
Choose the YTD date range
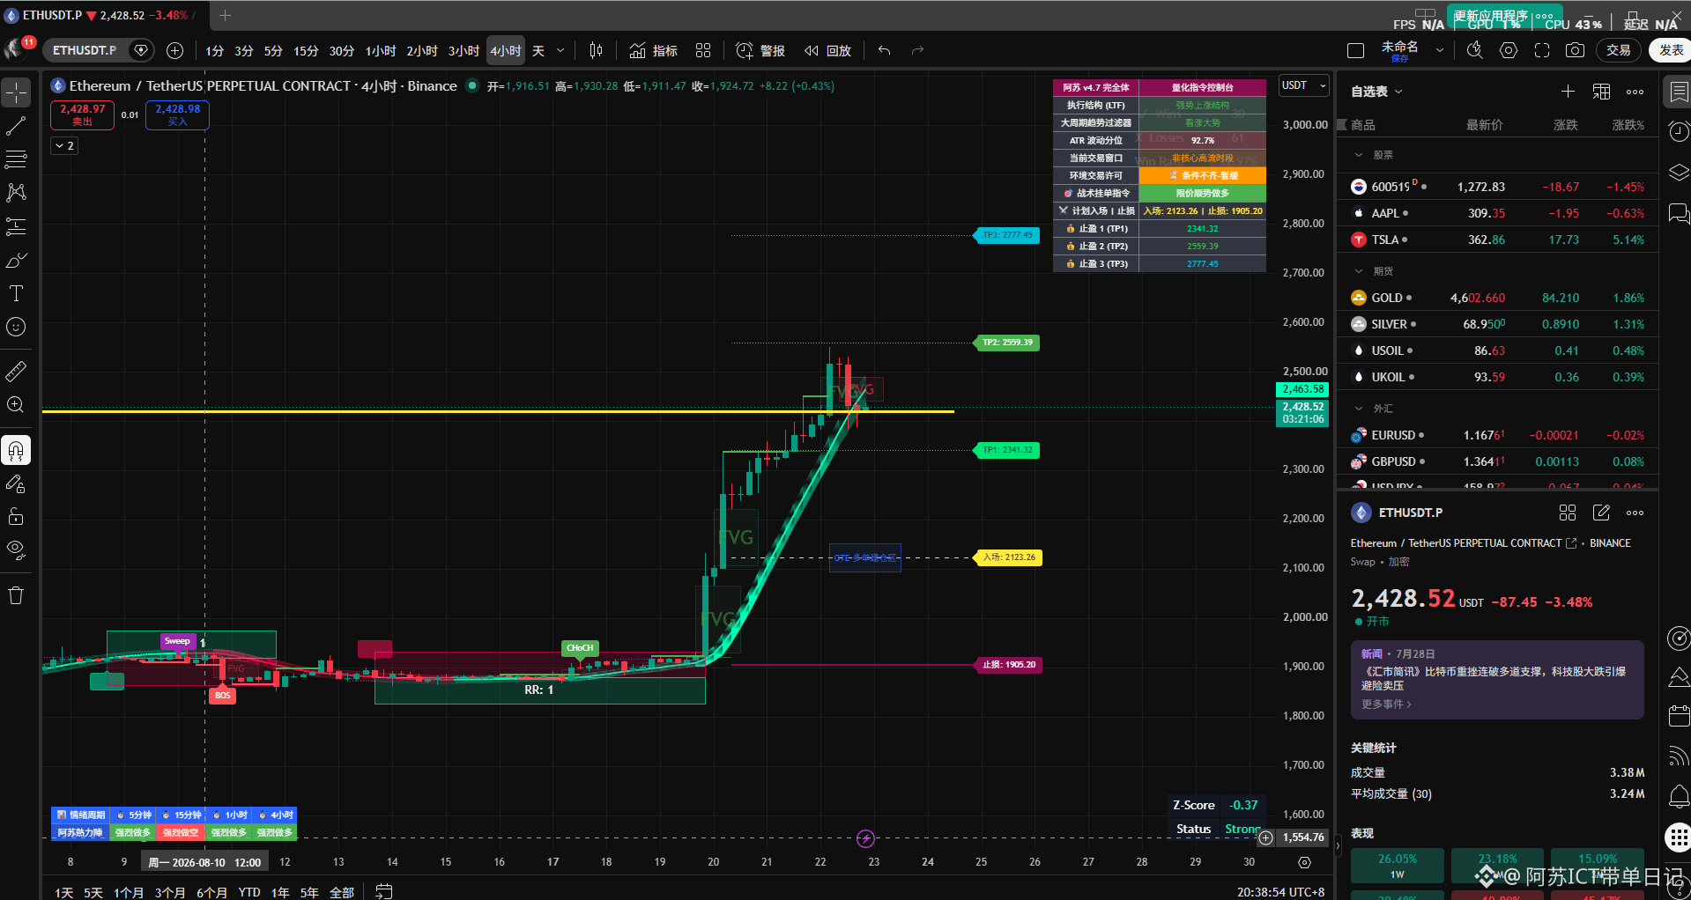[249, 892]
